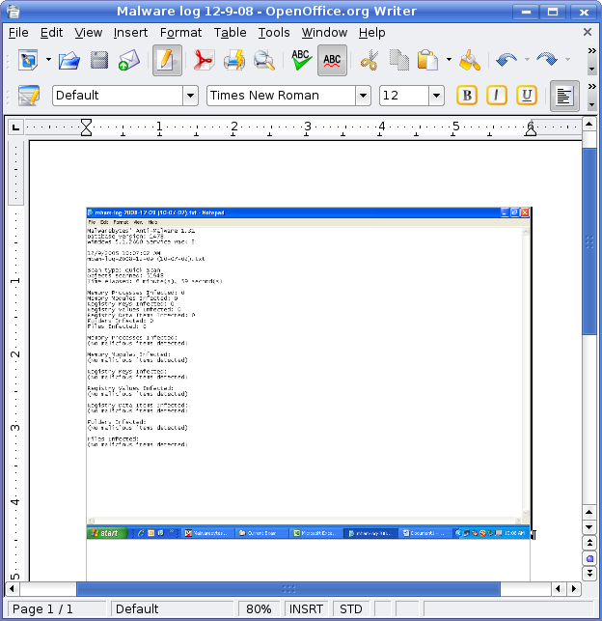Open the Table menu

tap(230, 32)
